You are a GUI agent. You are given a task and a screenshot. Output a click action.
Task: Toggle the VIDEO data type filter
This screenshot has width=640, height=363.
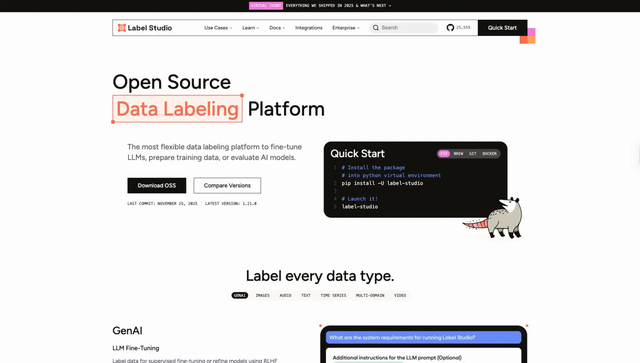[x=400, y=295]
